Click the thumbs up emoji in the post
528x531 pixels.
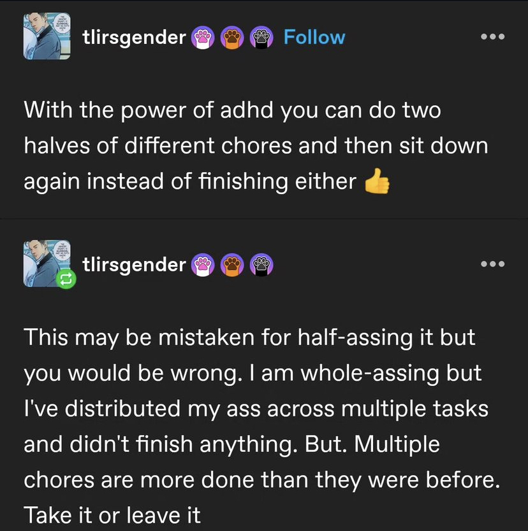coord(376,183)
